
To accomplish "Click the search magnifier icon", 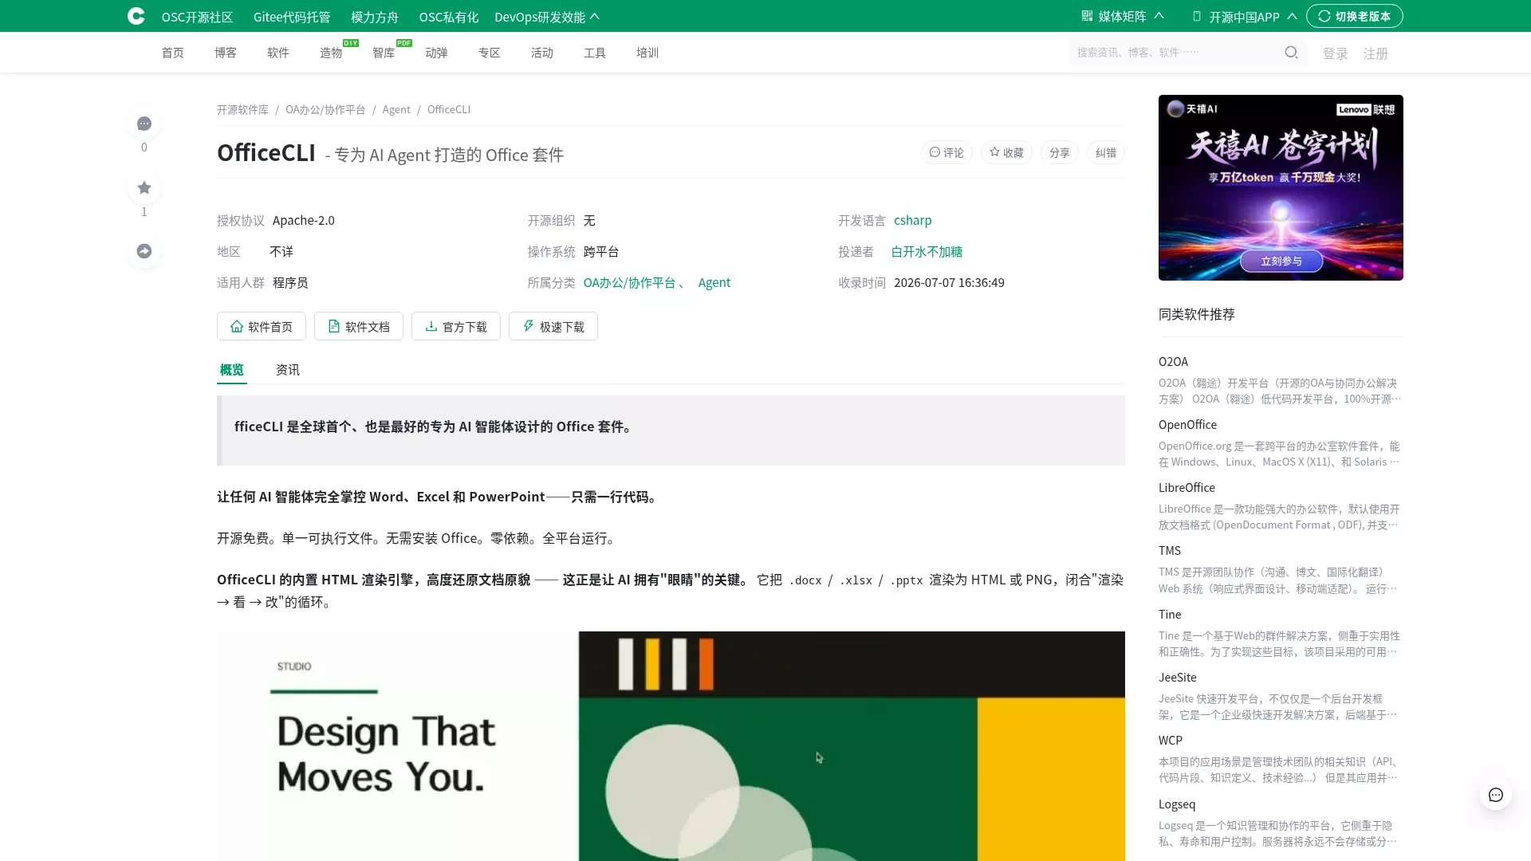I will [1291, 53].
